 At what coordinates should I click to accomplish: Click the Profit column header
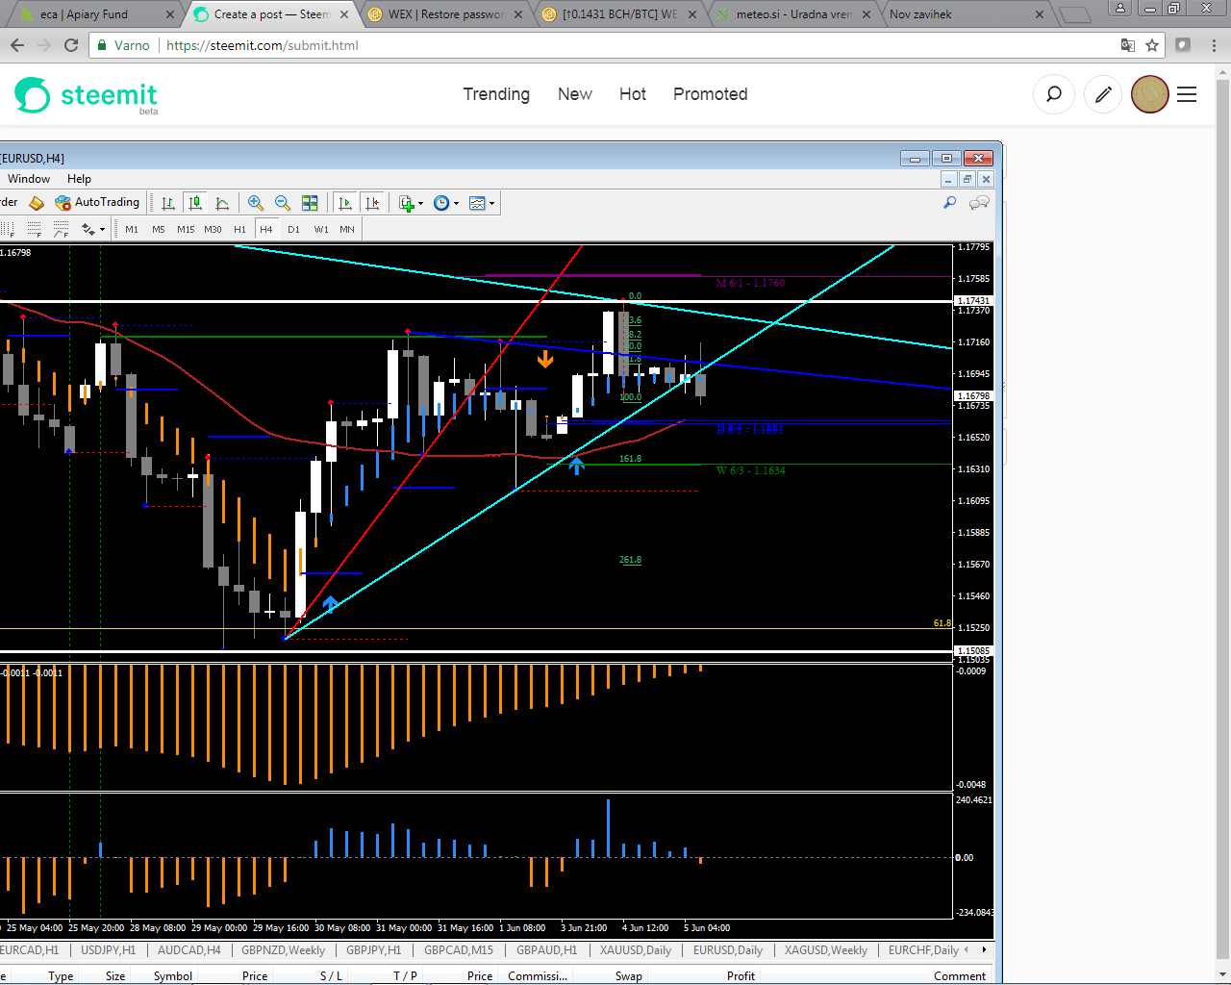741,975
